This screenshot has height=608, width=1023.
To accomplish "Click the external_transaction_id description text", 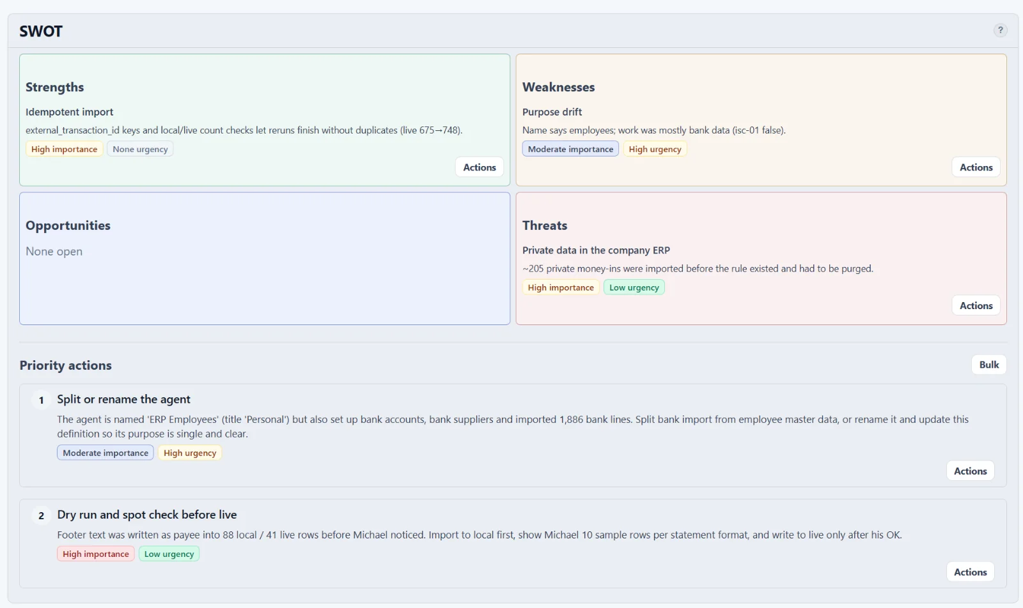I will [x=244, y=130].
